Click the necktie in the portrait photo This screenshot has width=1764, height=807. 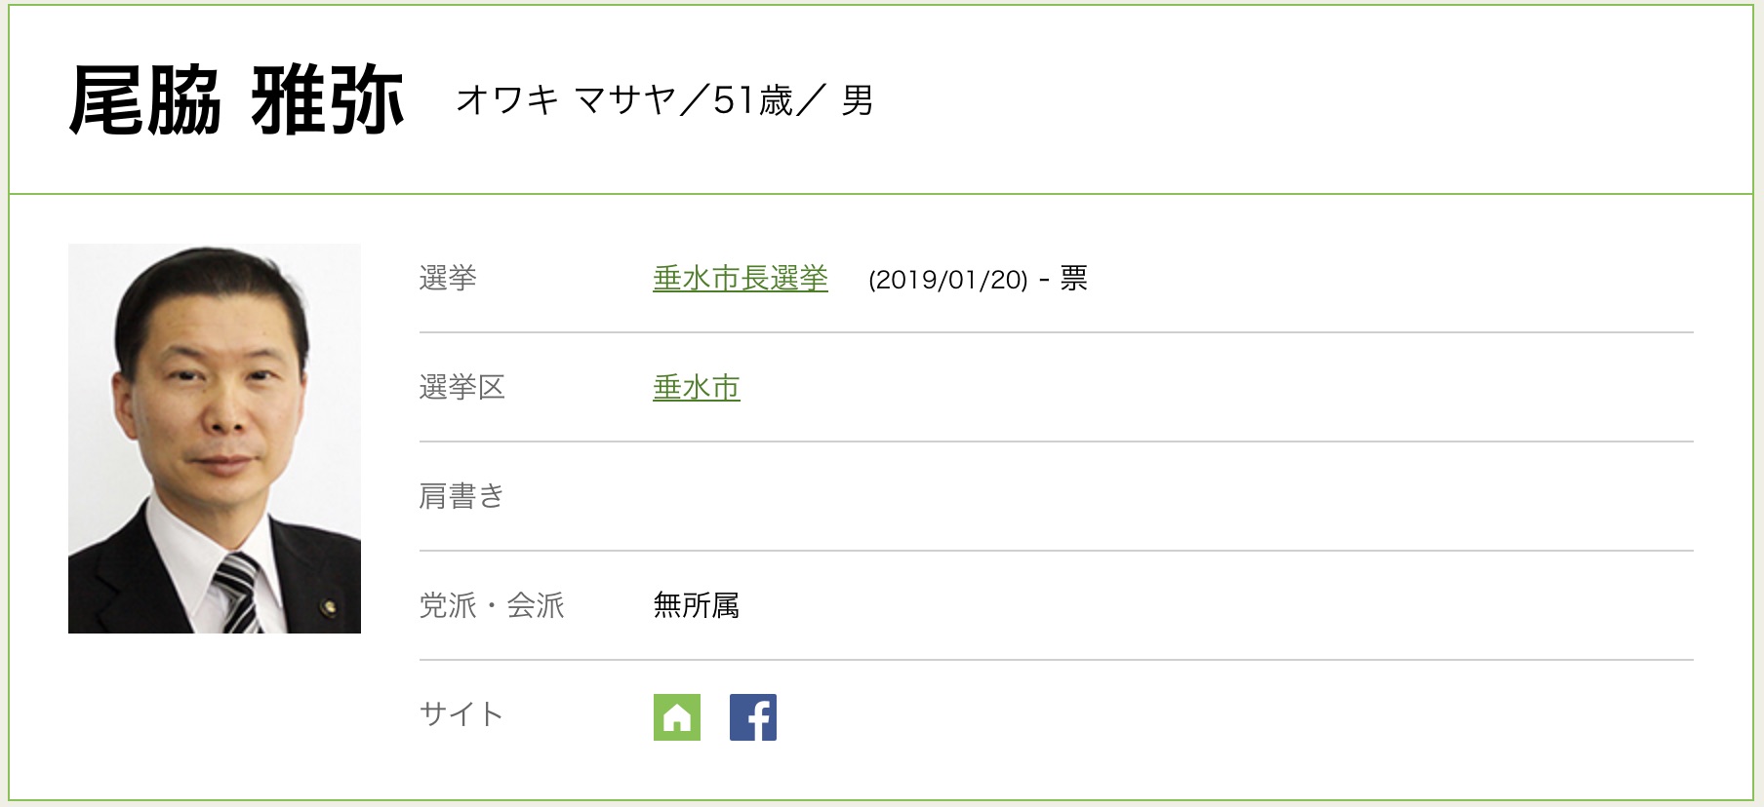tap(237, 592)
